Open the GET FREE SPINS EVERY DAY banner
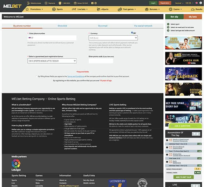Screen dimensions: 204x187 (x=183, y=105)
